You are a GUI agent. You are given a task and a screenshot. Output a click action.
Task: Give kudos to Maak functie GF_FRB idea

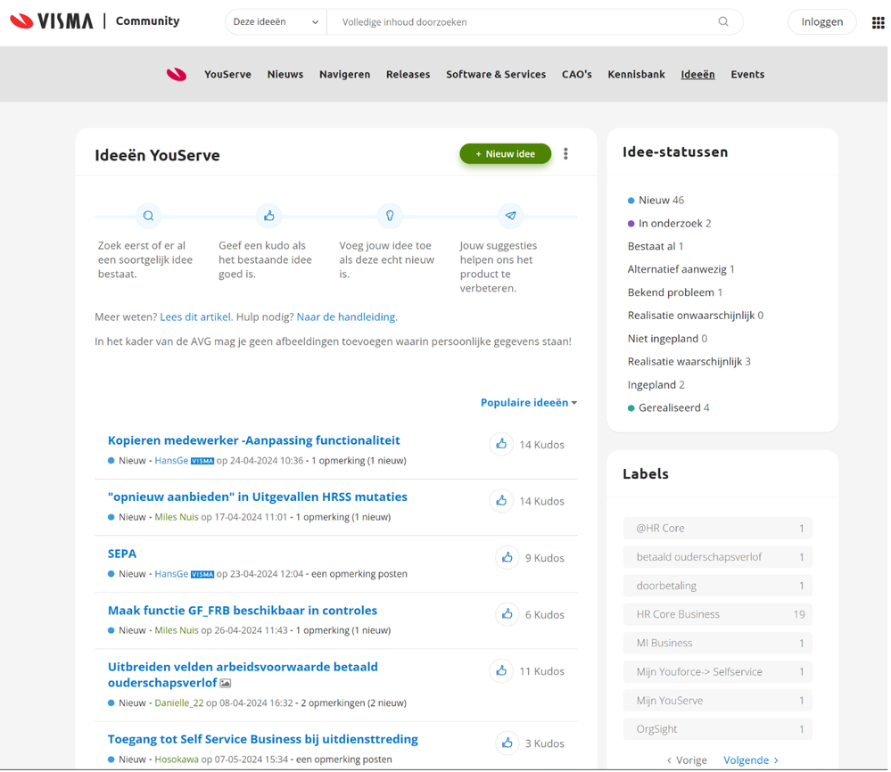click(507, 614)
